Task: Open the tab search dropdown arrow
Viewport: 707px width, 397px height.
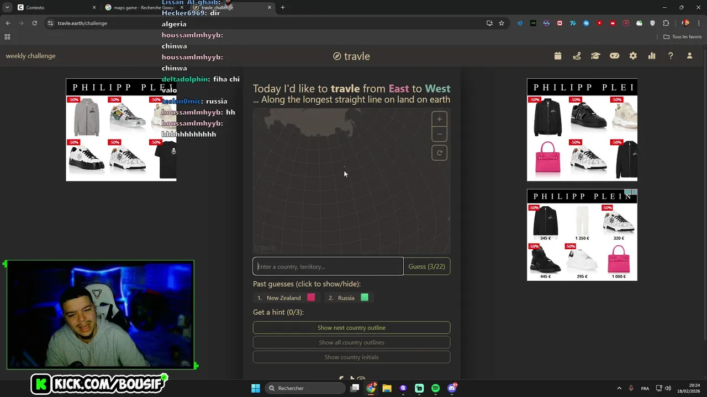Action: [7, 7]
